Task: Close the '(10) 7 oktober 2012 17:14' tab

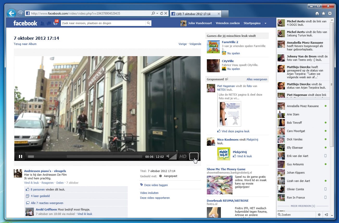Action: (219, 14)
